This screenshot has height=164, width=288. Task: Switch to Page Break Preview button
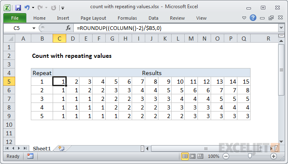tap(200, 156)
